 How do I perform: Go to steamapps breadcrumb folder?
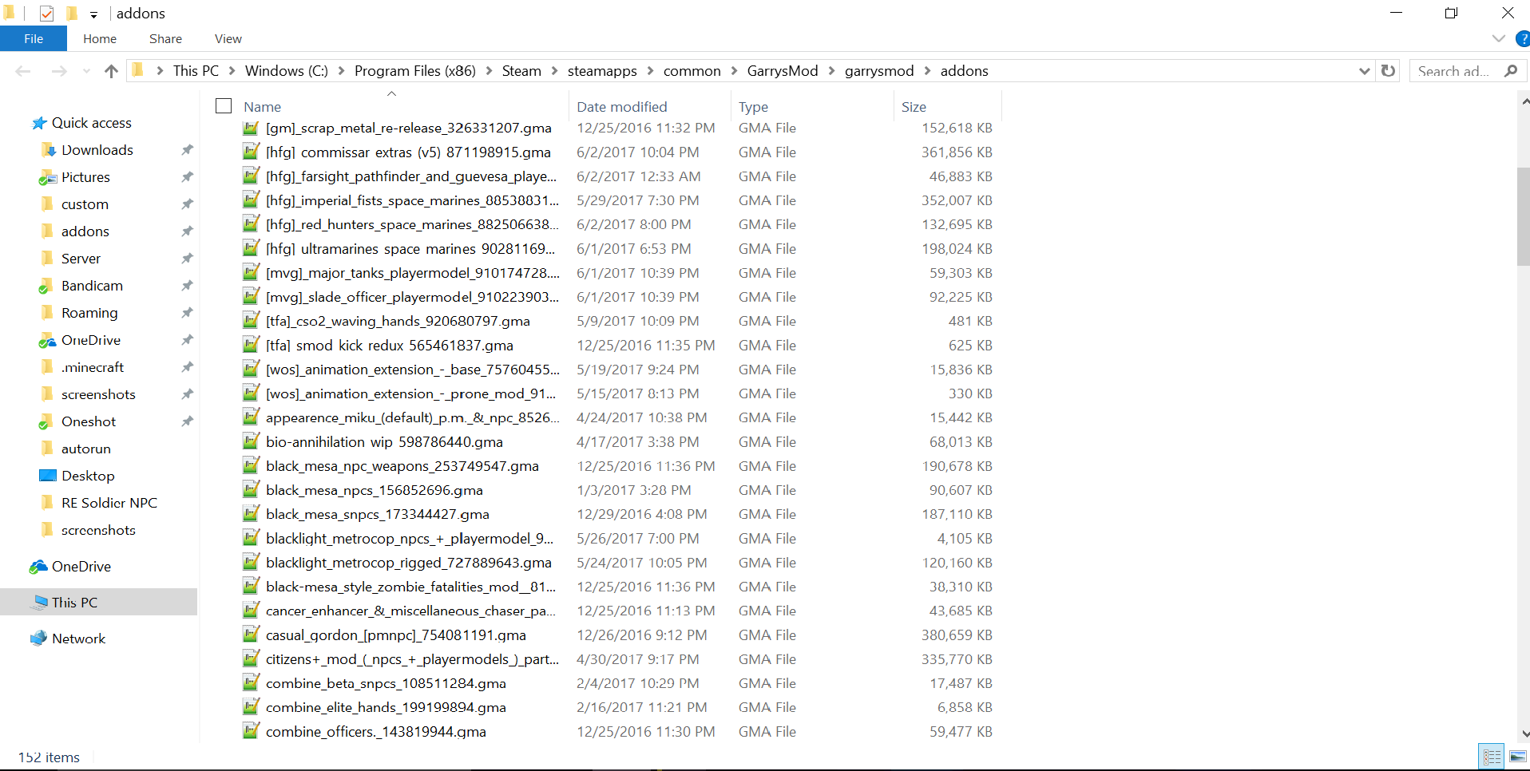(602, 71)
